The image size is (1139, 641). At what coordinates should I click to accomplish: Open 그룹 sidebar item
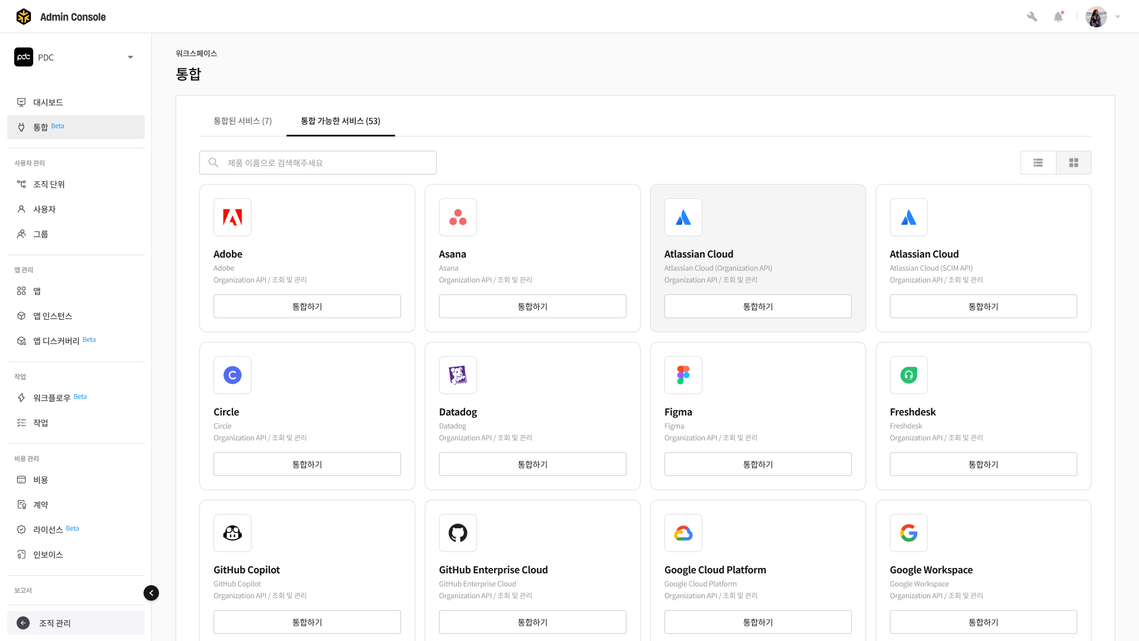(x=76, y=234)
